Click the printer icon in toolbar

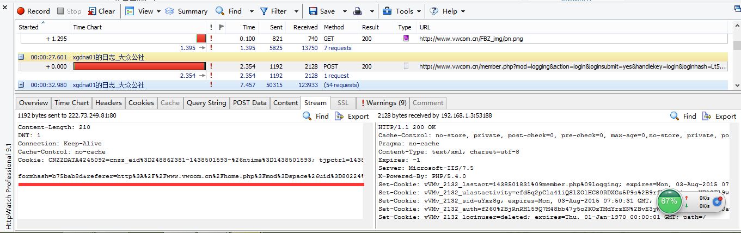click(x=358, y=11)
